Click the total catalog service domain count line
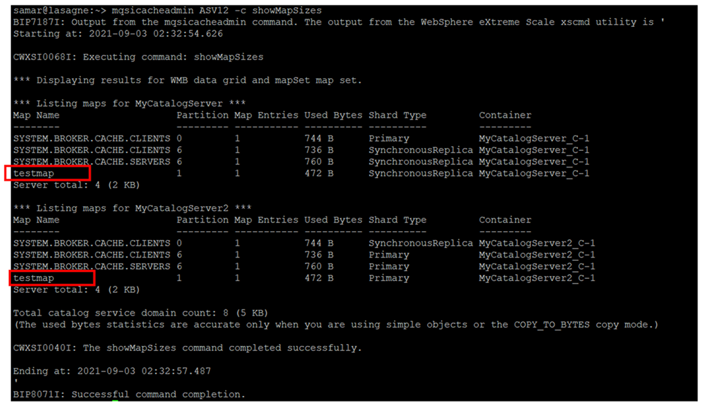 click(141, 313)
